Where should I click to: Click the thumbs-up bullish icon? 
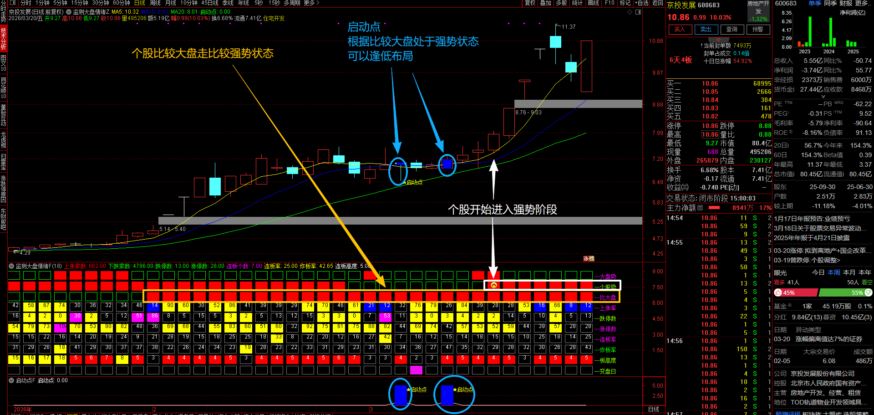click(x=778, y=292)
